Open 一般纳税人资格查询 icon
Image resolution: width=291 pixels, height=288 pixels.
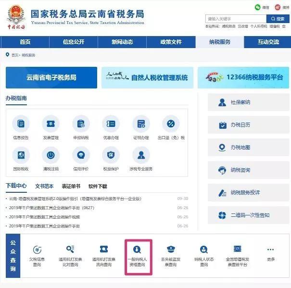coord(137,250)
